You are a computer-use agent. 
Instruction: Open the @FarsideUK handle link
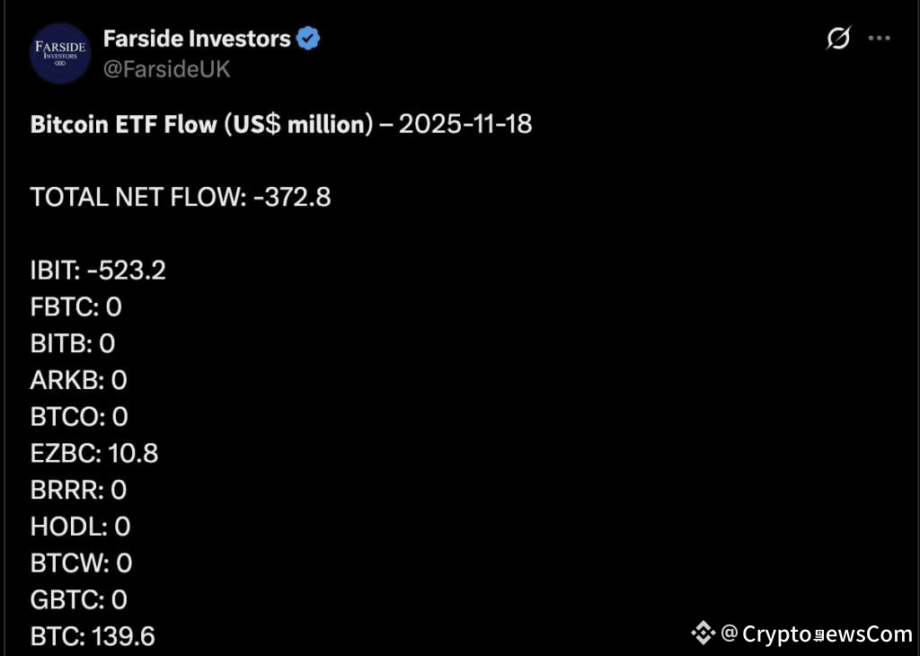pyautogui.click(x=166, y=69)
